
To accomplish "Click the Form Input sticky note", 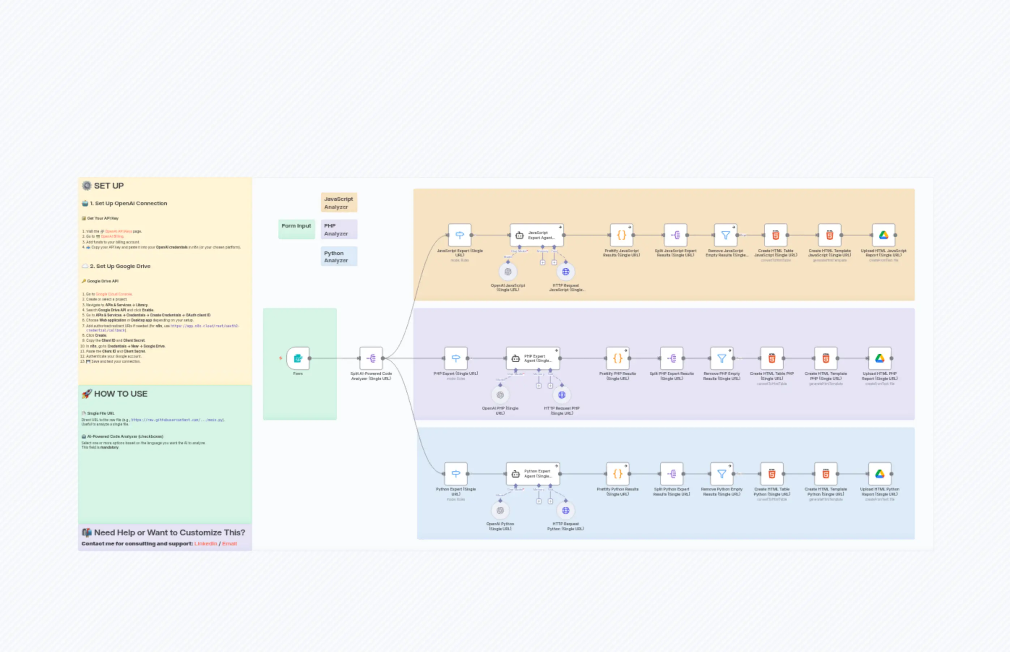I will click(296, 229).
